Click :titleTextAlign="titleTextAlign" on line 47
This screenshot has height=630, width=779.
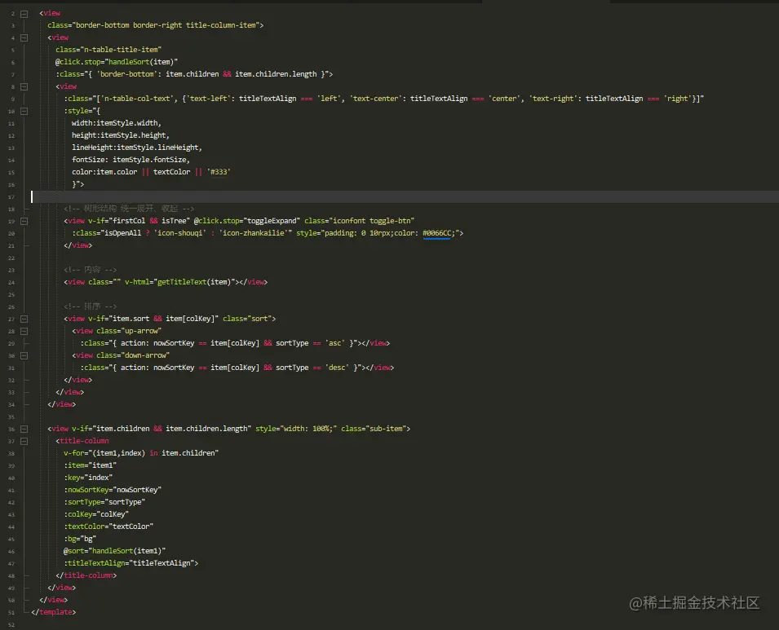[x=131, y=563]
